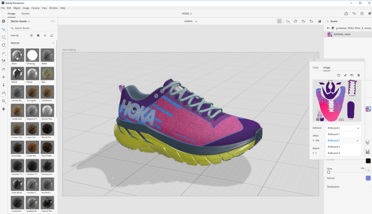
Task: Select the Magic Wand tool
Action: (x=3, y=53)
